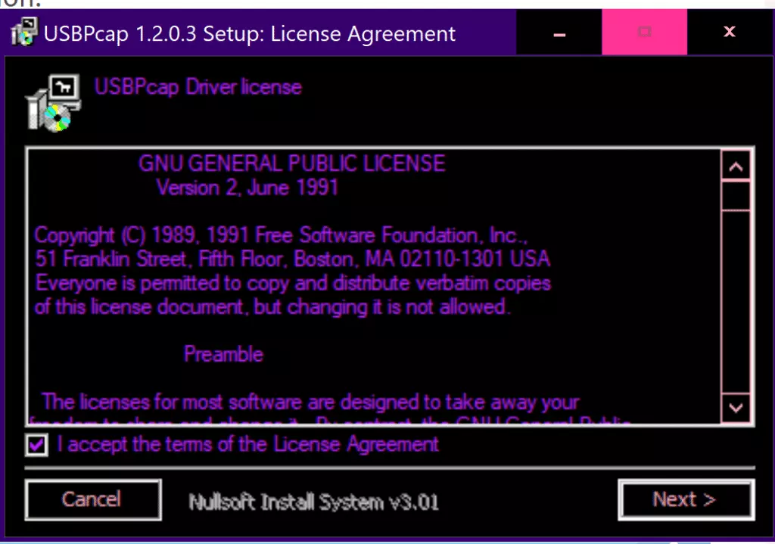Click the computer-and-disc setup graphic beside USBPcap Driver license
This screenshot has width=775, height=544.
click(x=54, y=103)
